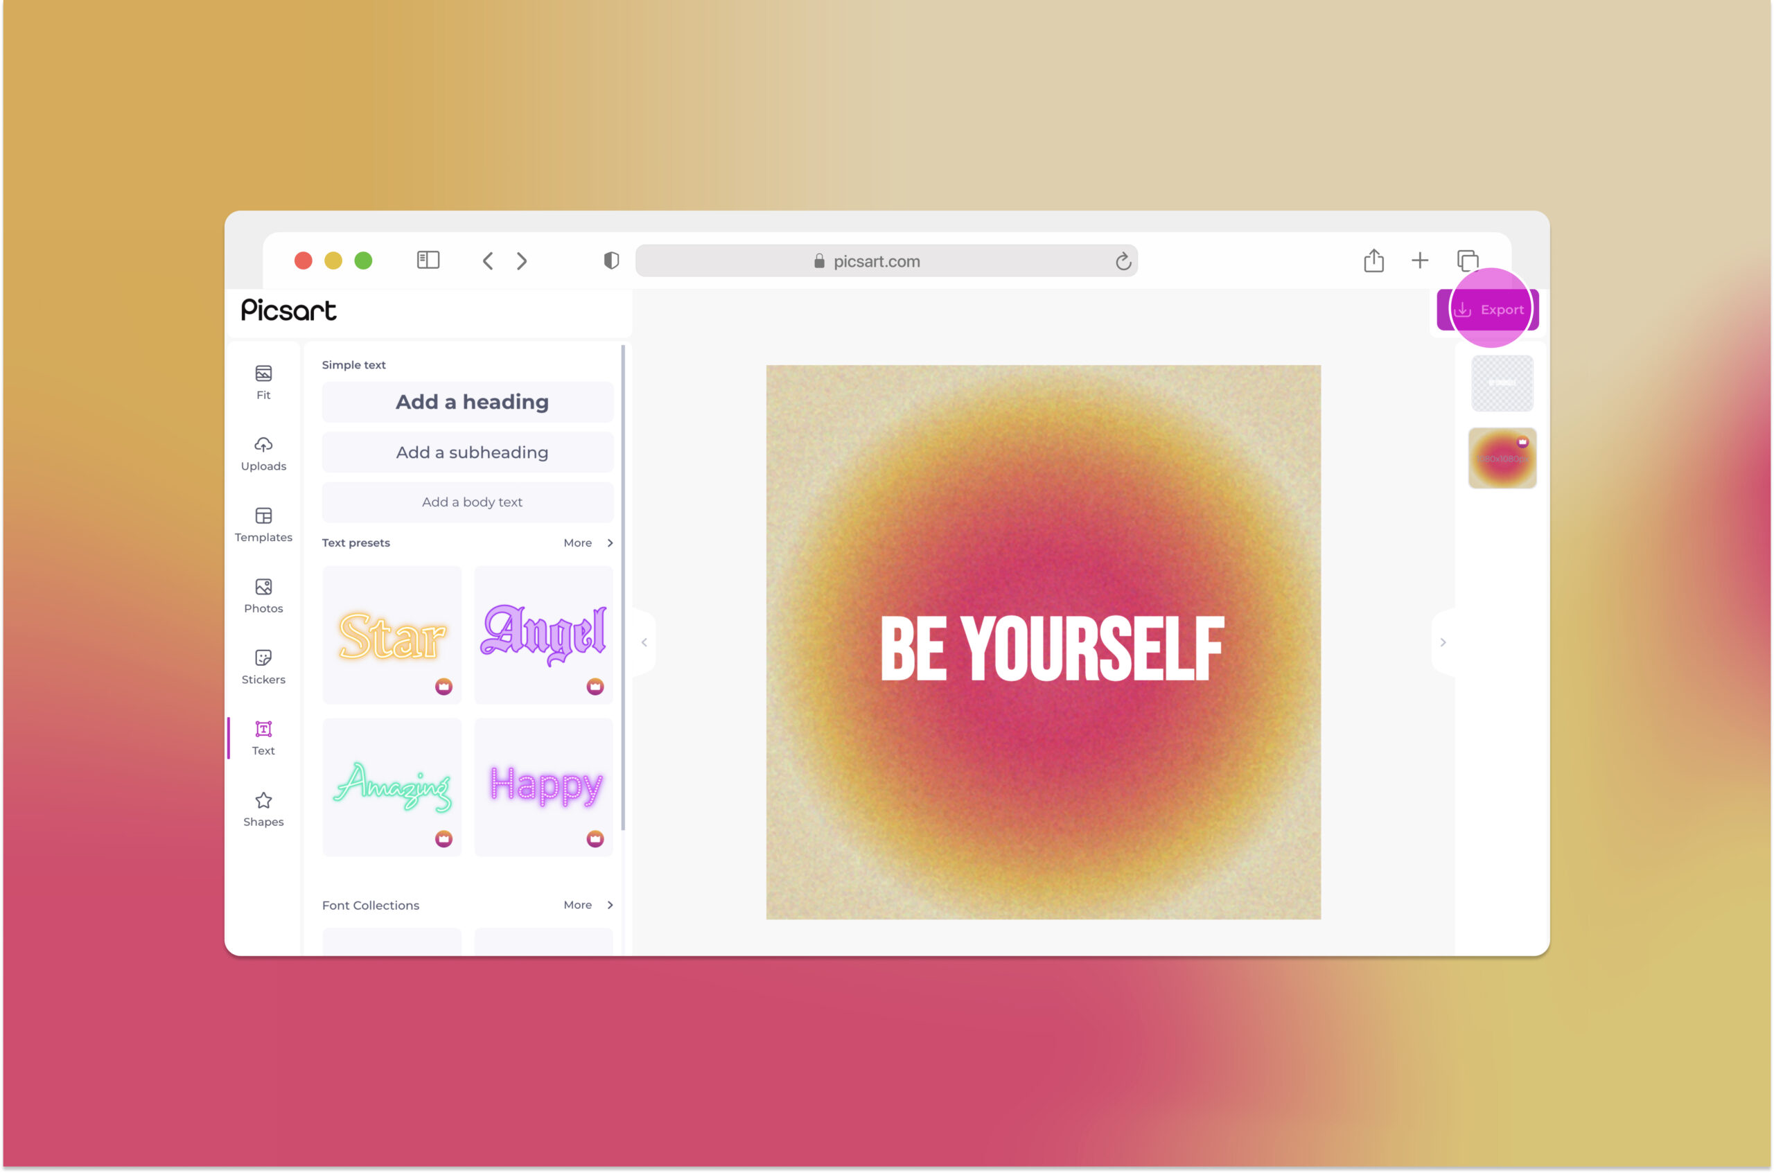Image resolution: width=1774 pixels, height=1173 pixels.
Task: Select the Stickers panel
Action: 263,667
